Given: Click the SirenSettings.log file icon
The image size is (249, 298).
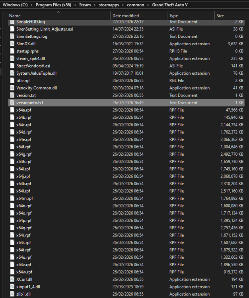Looking at the screenshot, I should [12, 37].
